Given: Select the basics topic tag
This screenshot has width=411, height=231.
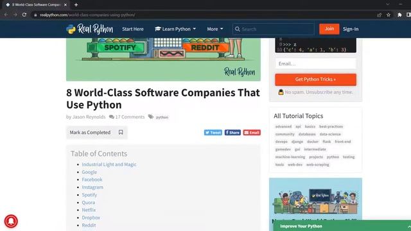Looking at the screenshot, I should click(310, 126).
